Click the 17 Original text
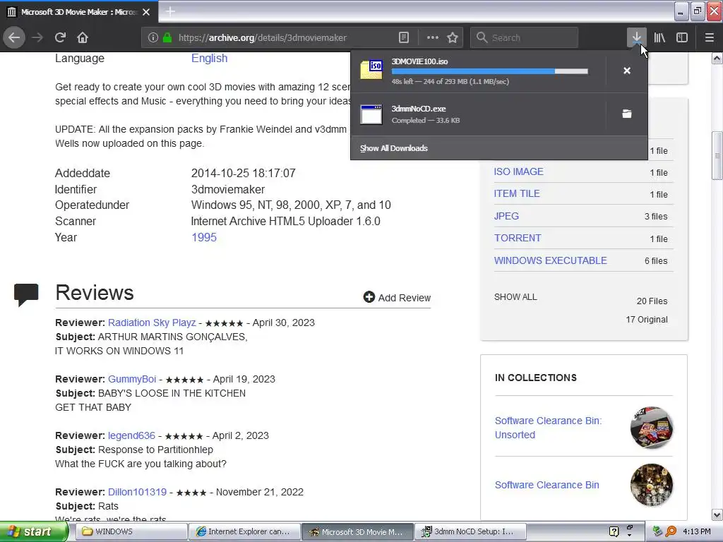723x542 pixels. click(647, 320)
